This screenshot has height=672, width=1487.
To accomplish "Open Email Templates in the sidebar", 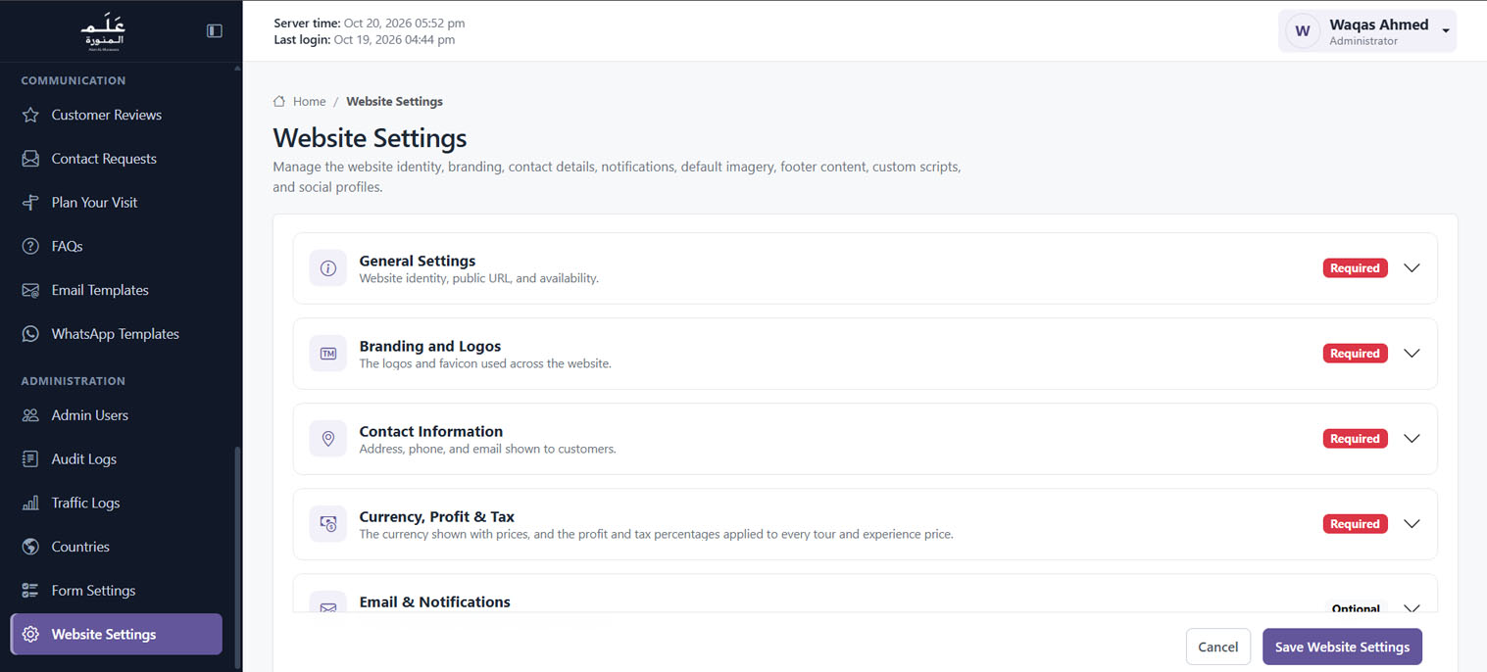I will click(x=117, y=290).
